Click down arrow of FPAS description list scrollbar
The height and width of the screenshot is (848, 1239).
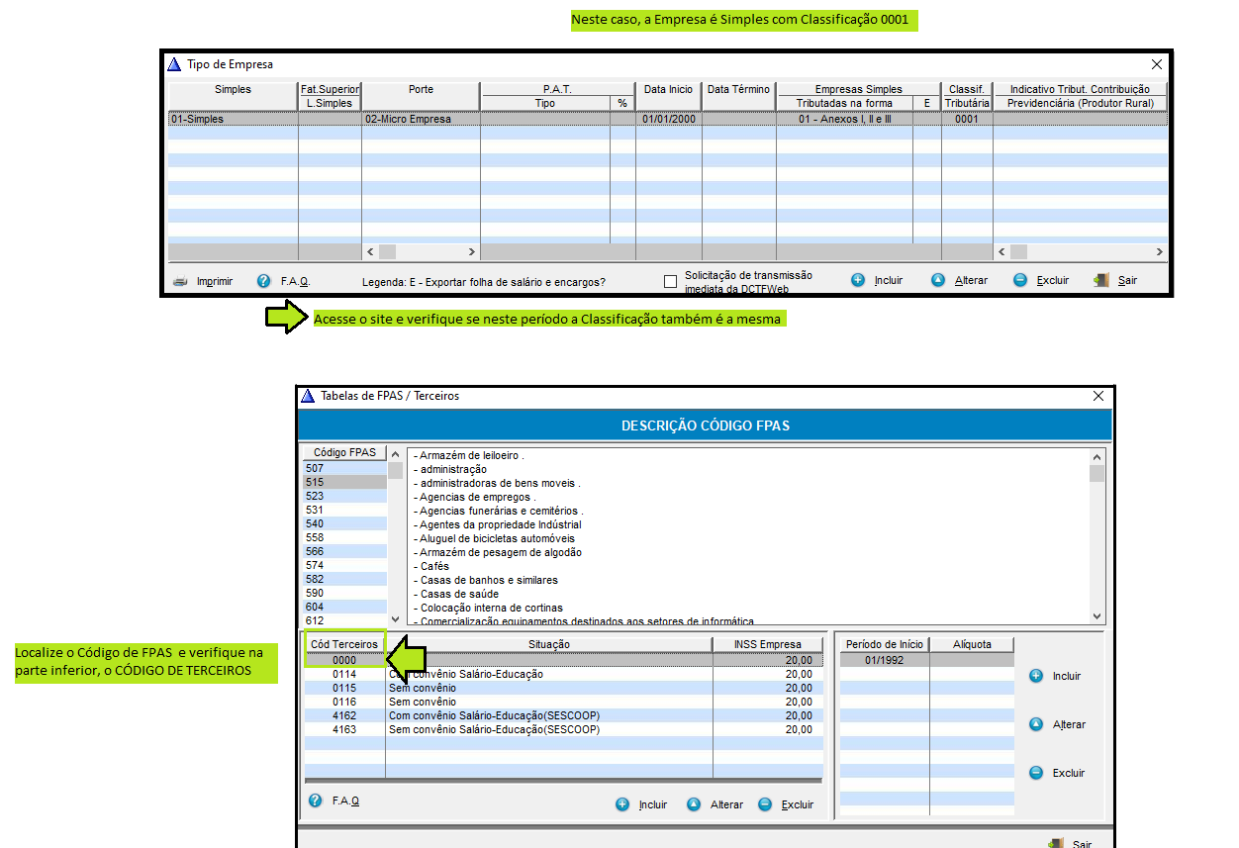[1096, 615]
